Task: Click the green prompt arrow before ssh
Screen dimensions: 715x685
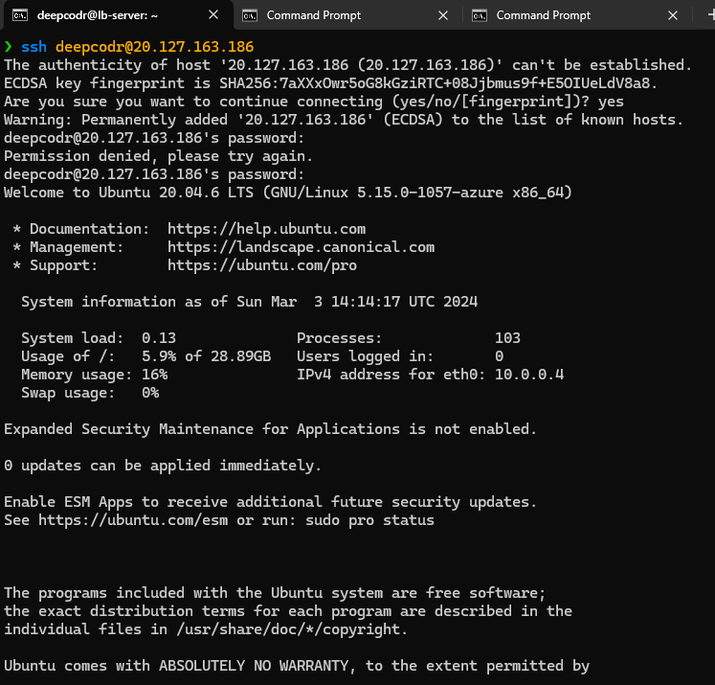Action: [9, 47]
